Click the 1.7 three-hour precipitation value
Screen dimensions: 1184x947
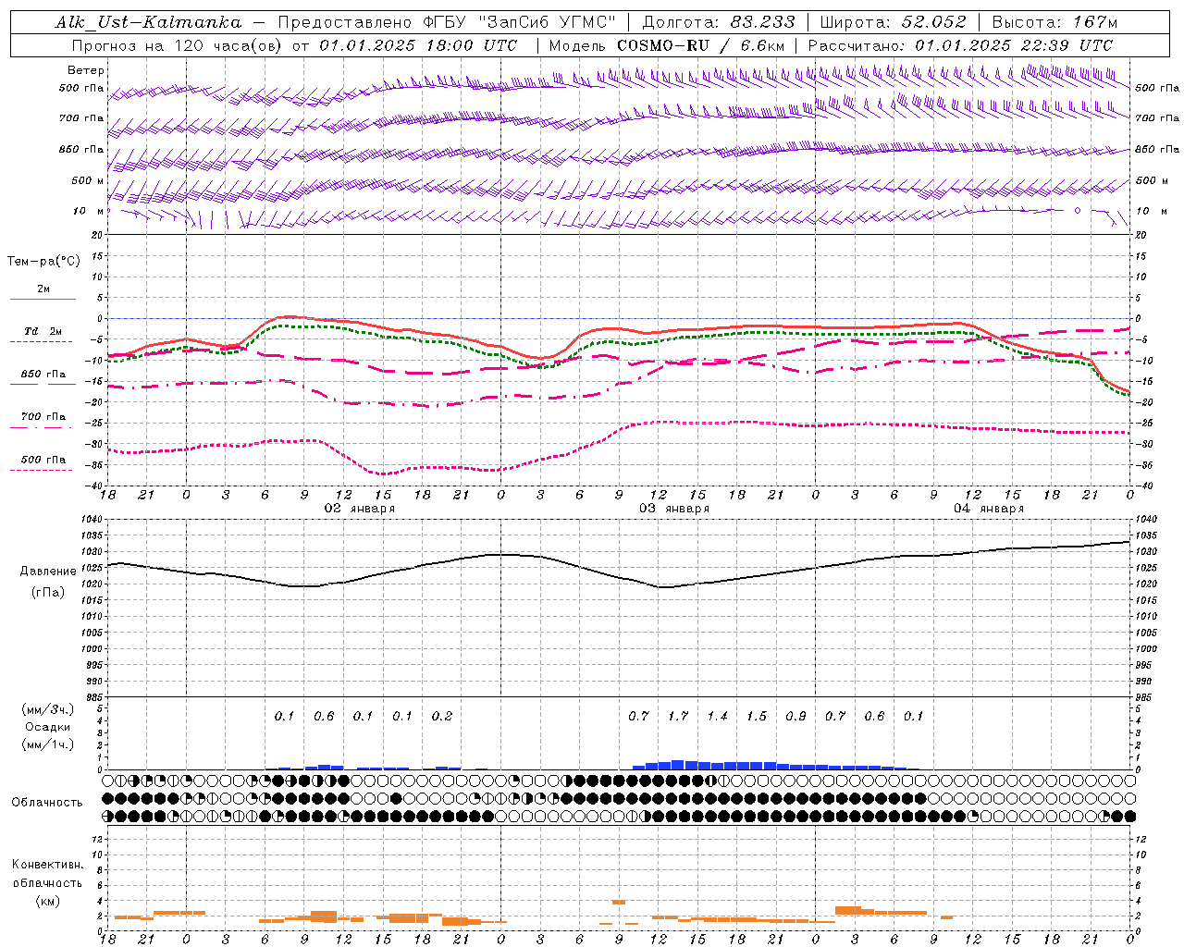[x=678, y=717]
